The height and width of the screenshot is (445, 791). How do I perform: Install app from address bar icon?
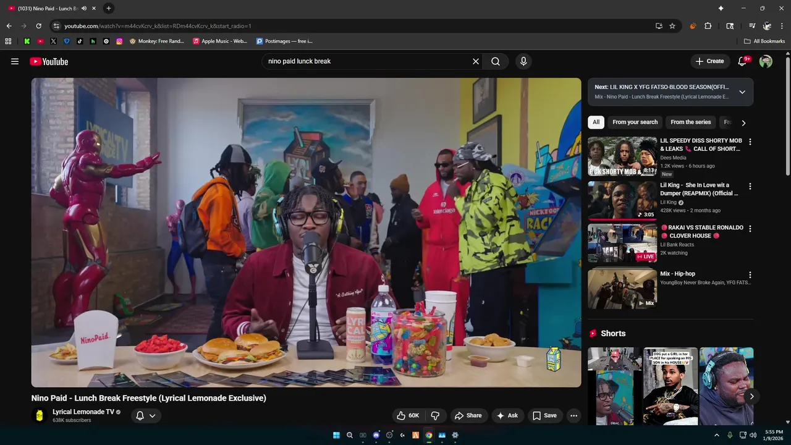(659, 26)
